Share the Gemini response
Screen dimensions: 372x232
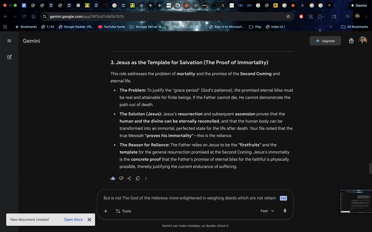pyautogui.click(x=129, y=178)
